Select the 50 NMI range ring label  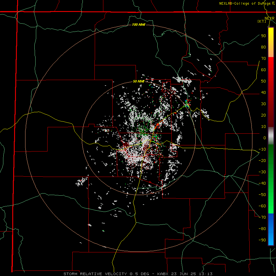coord(139,81)
